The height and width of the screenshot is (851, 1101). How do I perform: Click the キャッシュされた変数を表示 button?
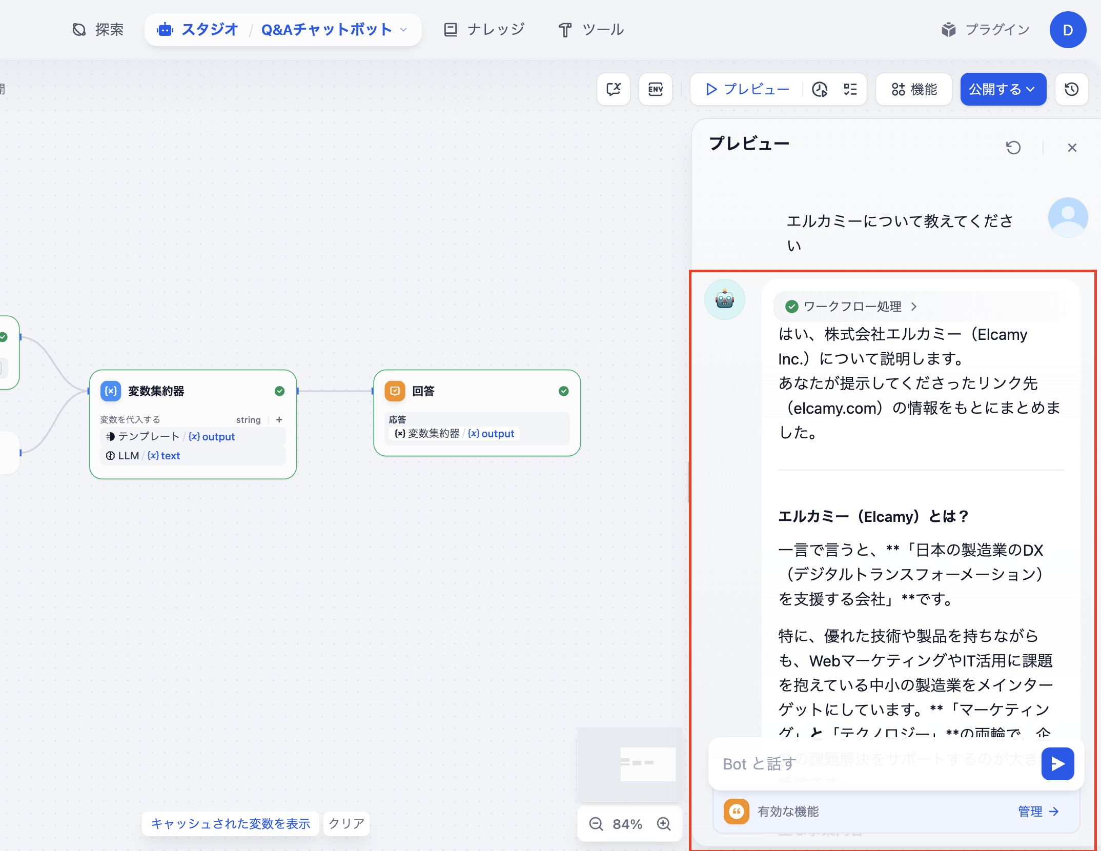(x=231, y=823)
